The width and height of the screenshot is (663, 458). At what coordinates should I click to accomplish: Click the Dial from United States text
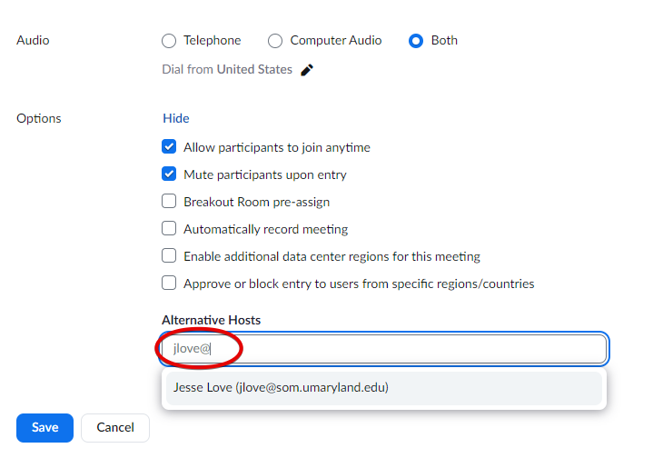point(227,70)
